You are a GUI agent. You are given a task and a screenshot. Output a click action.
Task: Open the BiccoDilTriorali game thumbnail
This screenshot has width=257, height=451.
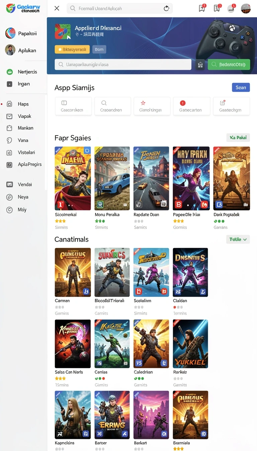pos(112,272)
